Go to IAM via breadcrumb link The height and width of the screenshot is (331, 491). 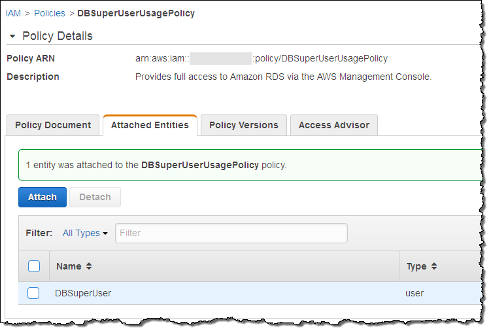pyautogui.click(x=13, y=13)
